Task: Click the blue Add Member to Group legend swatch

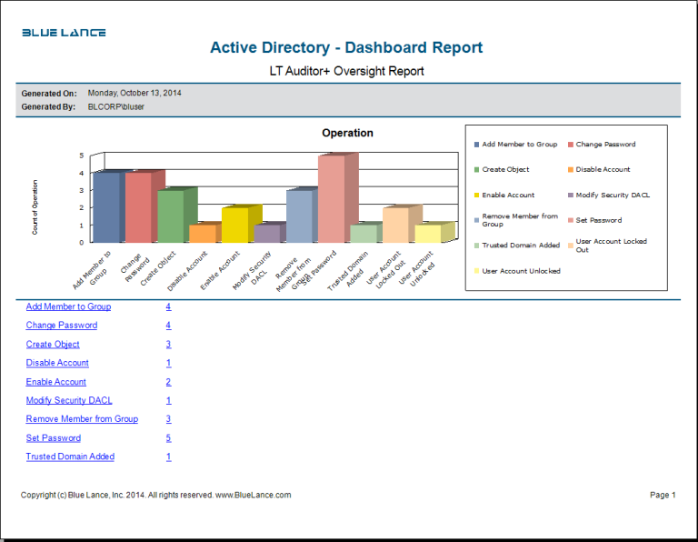Action: click(476, 145)
